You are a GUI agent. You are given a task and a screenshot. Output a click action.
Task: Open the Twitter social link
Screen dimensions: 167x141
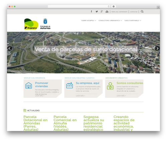pyautogui.click(x=97, y=11)
